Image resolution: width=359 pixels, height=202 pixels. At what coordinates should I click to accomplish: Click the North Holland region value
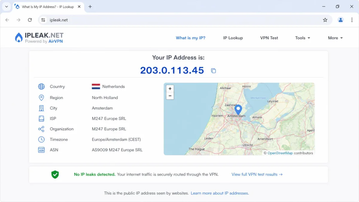coord(105,98)
